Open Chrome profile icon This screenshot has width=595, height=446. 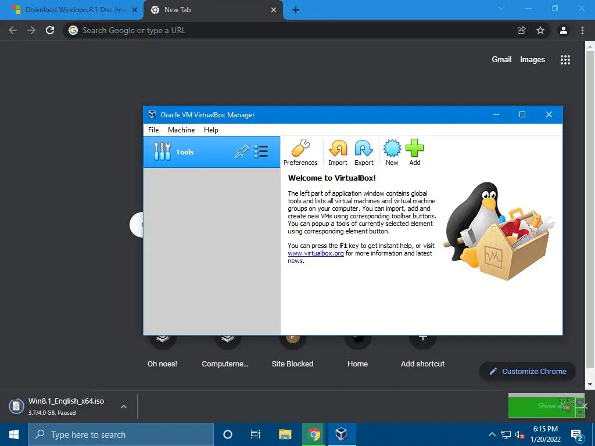(564, 30)
